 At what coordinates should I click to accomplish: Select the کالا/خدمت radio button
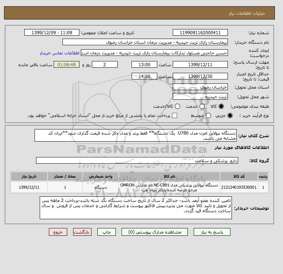[178, 106]
